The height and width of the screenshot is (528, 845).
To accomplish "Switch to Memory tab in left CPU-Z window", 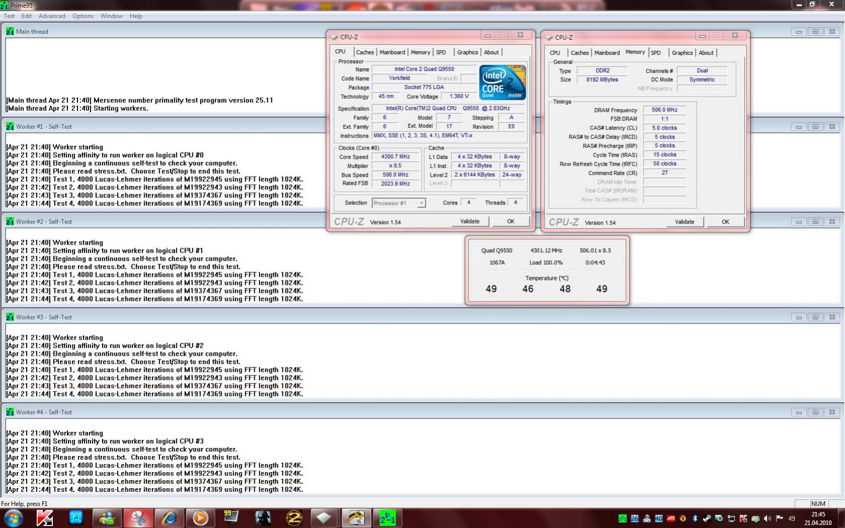I will (x=420, y=52).
